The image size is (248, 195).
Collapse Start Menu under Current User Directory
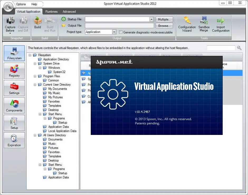click(40, 114)
